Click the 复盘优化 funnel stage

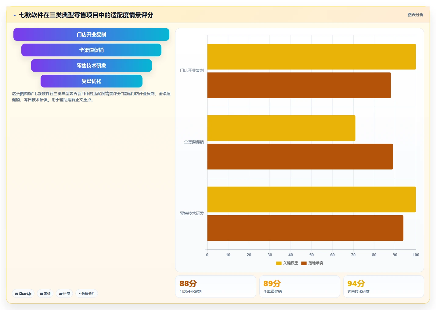pos(91,81)
